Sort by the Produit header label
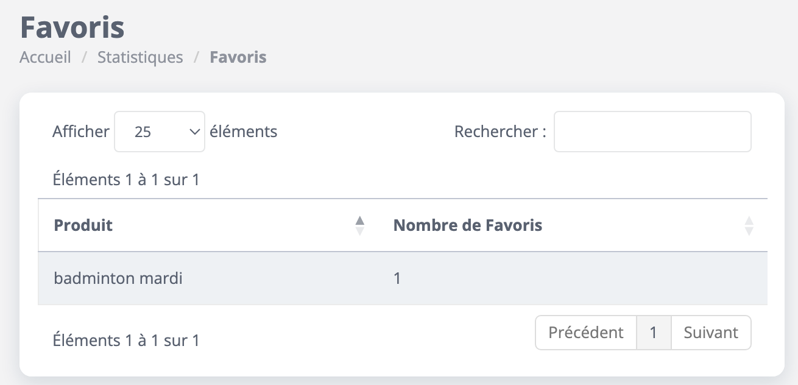The height and width of the screenshot is (385, 798). [83, 226]
